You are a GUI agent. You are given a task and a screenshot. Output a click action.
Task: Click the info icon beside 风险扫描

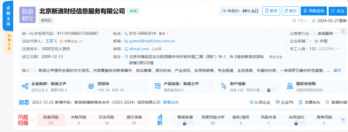pos(32,120)
